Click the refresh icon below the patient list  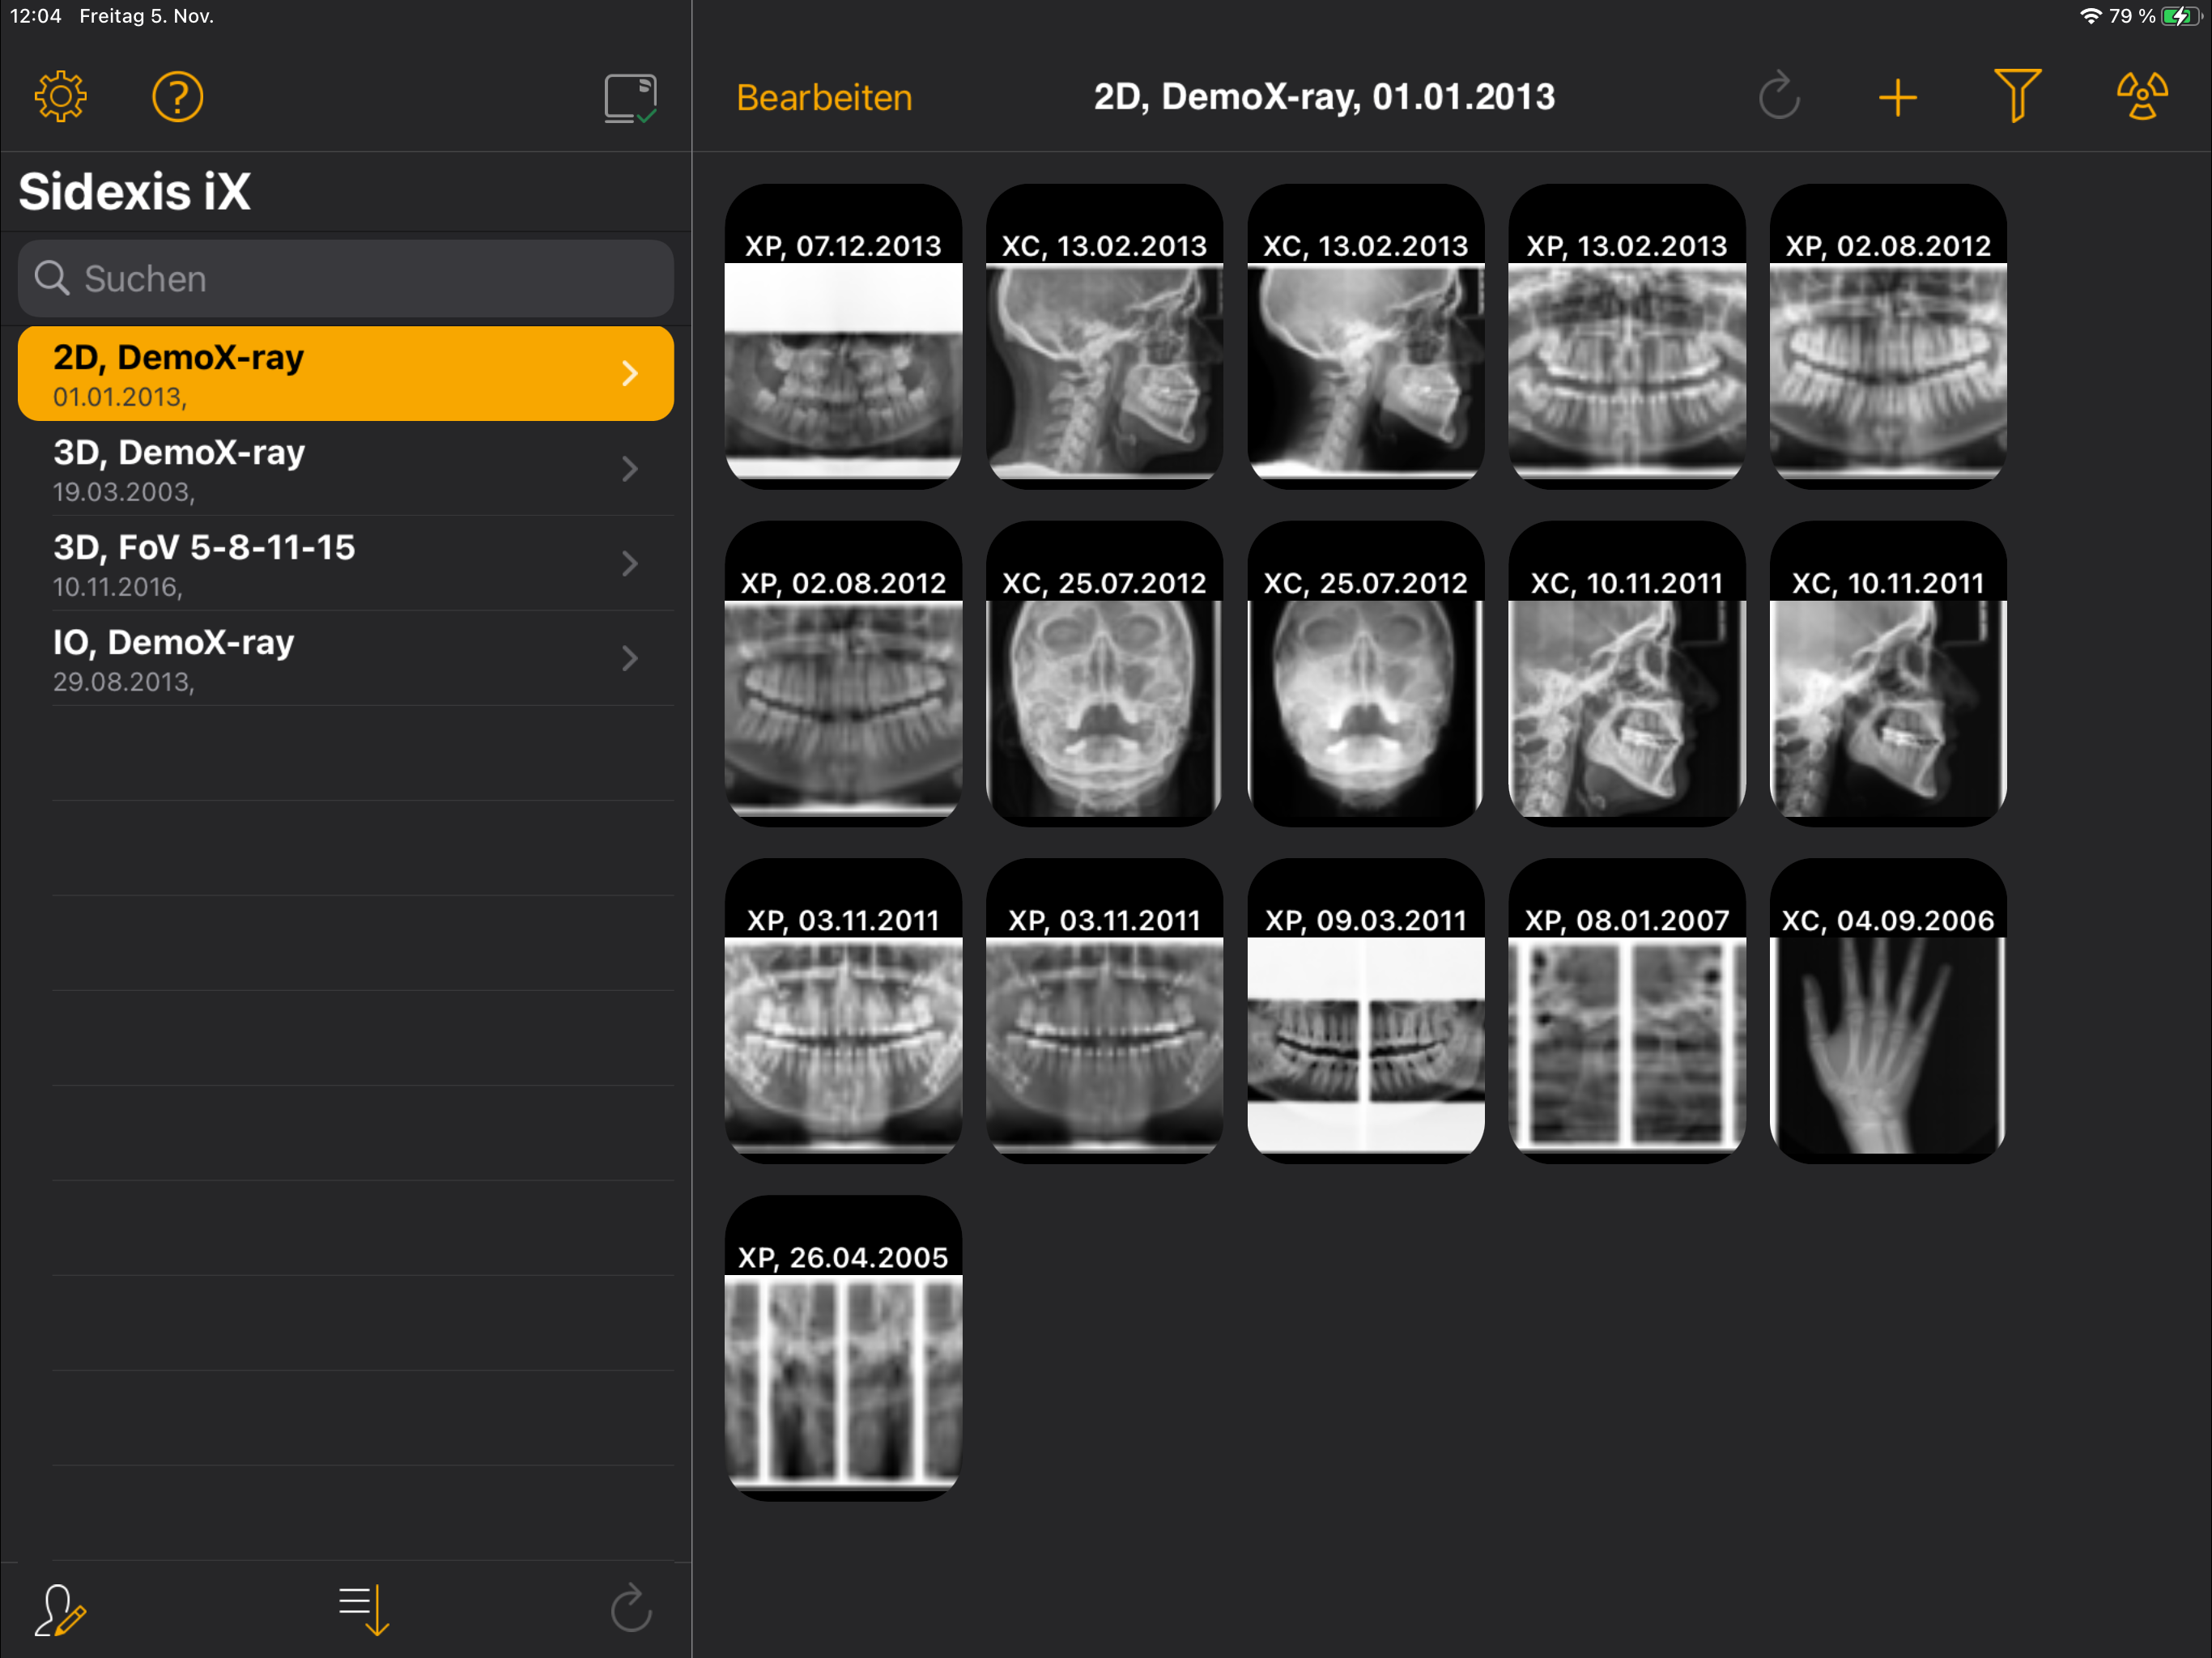pos(631,1608)
